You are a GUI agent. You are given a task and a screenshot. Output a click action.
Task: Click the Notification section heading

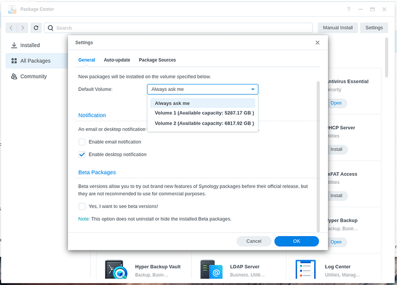point(92,115)
